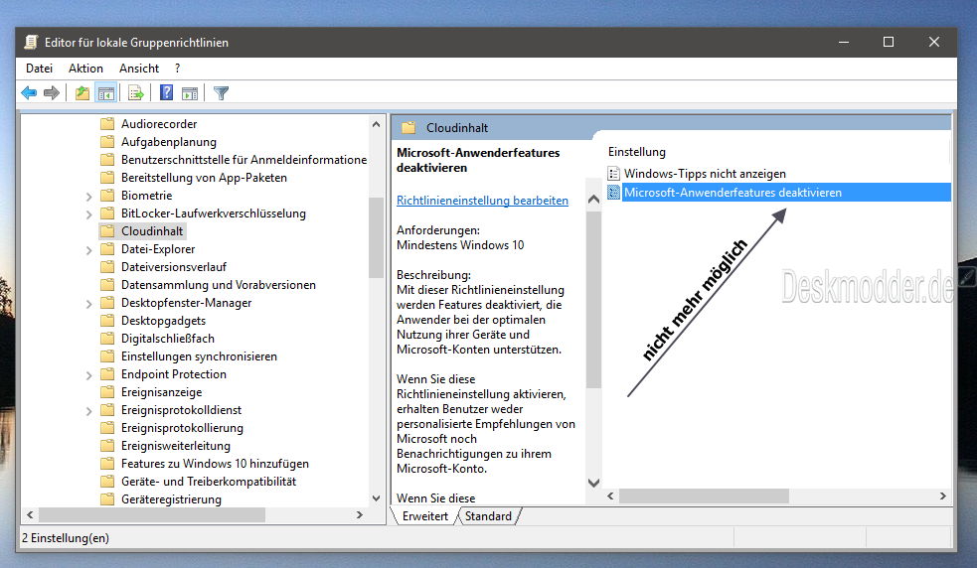Click the Export list toolbar icon
Viewport: 977px width, 568px height.
tap(136, 93)
